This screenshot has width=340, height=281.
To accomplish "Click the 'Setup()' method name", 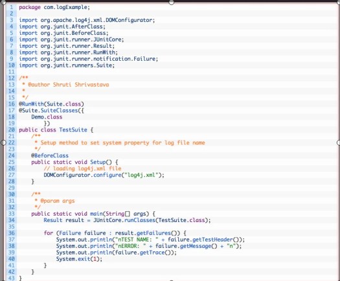I will (101, 162).
